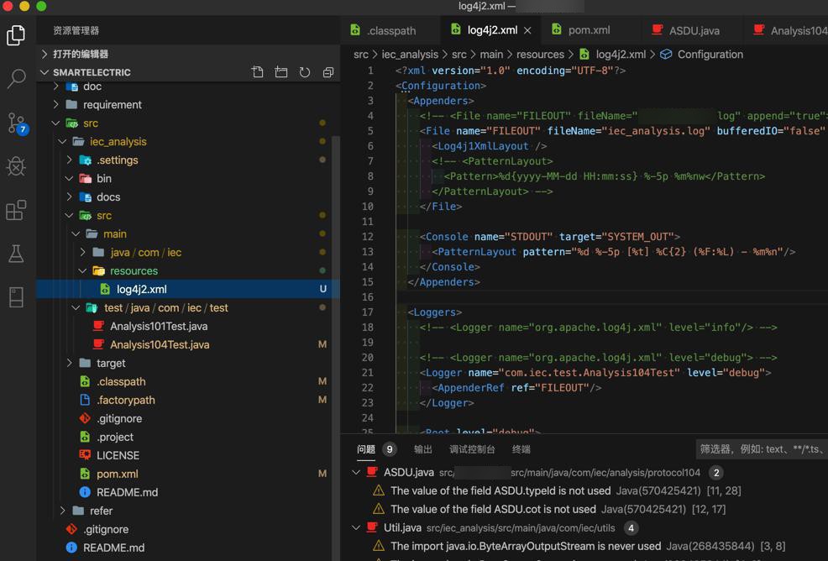Switch to the 输出 panel tab

point(422,449)
